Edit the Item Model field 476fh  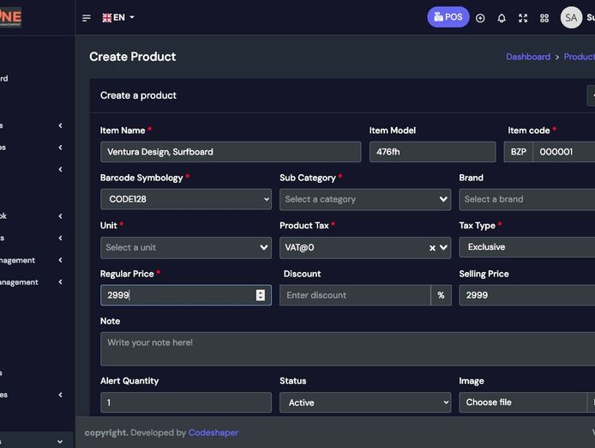(x=433, y=152)
